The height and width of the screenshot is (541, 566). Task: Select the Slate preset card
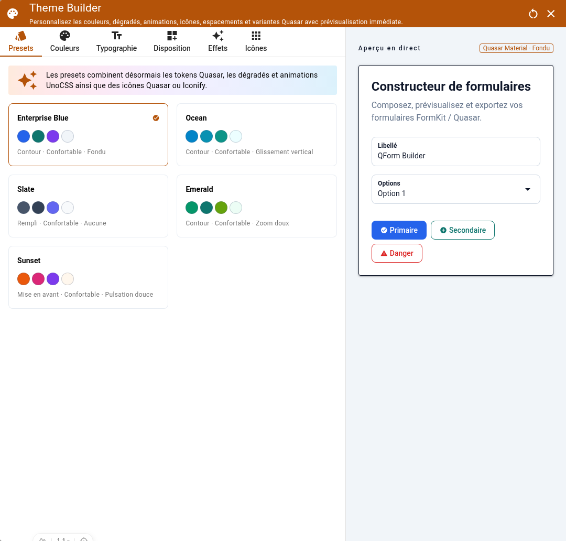coord(88,206)
